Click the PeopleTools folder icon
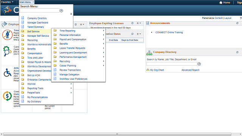242x136 pixels. coord(23,93)
